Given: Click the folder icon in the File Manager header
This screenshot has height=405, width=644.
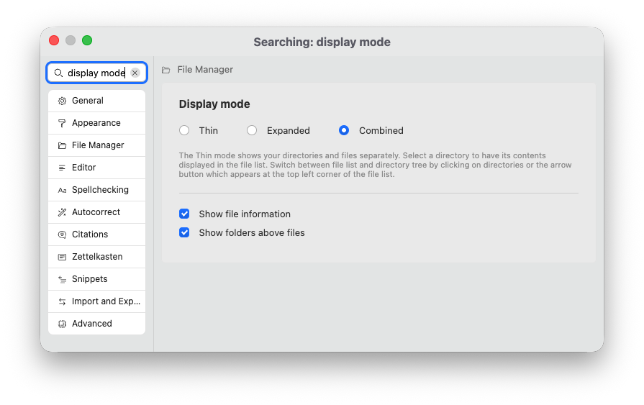Looking at the screenshot, I should (166, 70).
